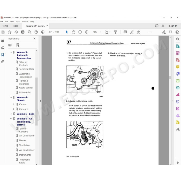Image resolution: width=181 pixels, height=181 pixels.
Task: Close the Porsche 911 Carrera document tab
Action: coord(47,26)
